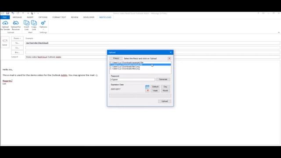The width and height of the screenshot is (281, 158).
Task: Click the Default expiration button
Action: tap(155, 87)
